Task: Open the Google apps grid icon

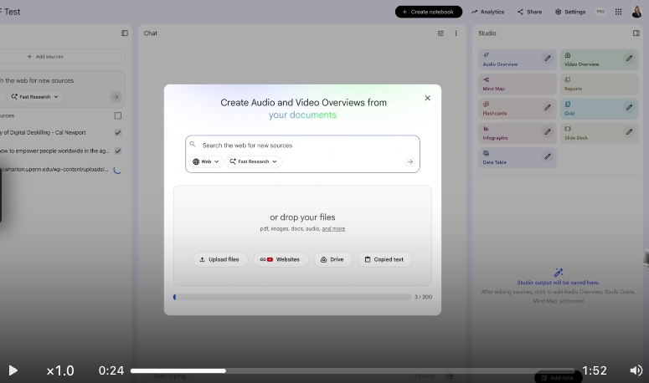Action: [x=618, y=12]
